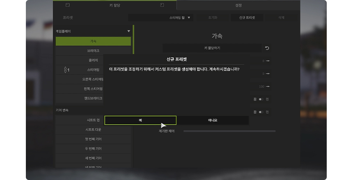Screen dimensions: 353x180
Task: Toggle the lower 끔/켬 switch
Action: point(260,112)
